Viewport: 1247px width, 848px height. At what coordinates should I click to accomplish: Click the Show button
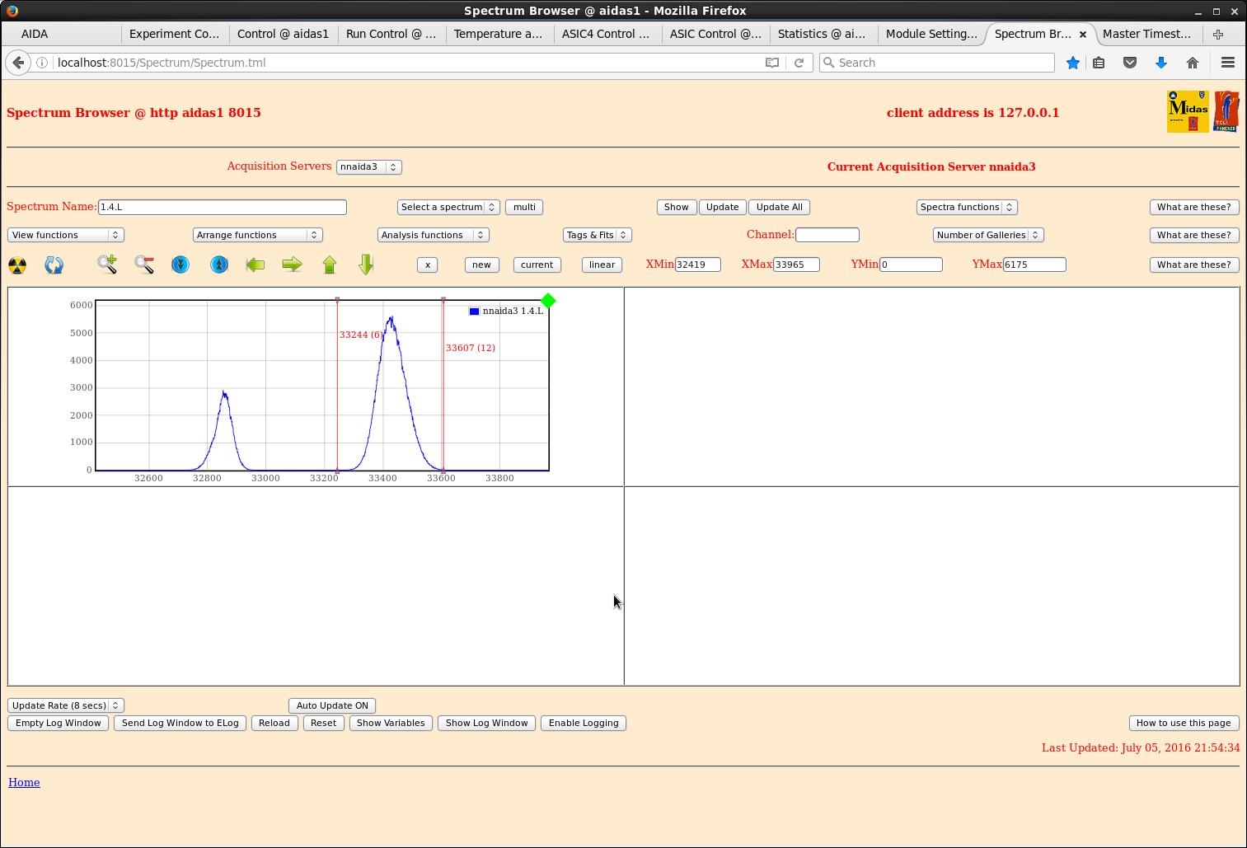point(677,207)
